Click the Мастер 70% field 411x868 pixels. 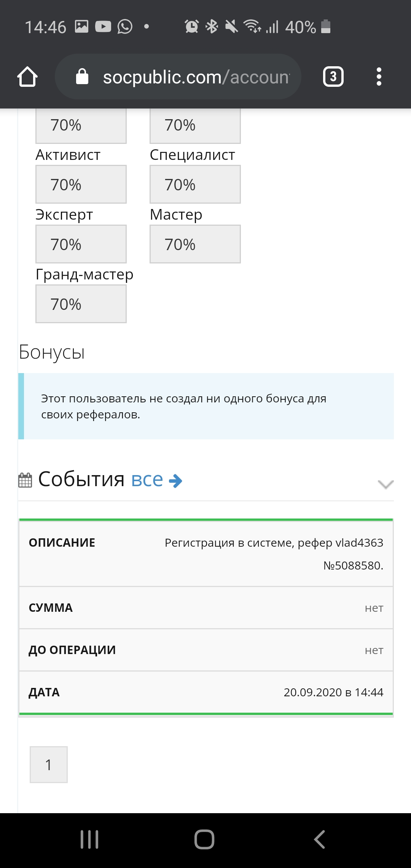click(195, 244)
